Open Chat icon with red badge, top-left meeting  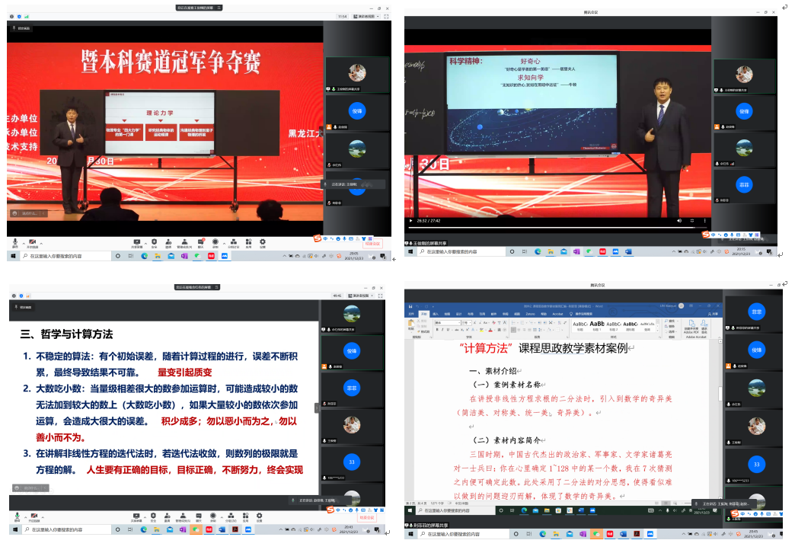tap(200, 241)
